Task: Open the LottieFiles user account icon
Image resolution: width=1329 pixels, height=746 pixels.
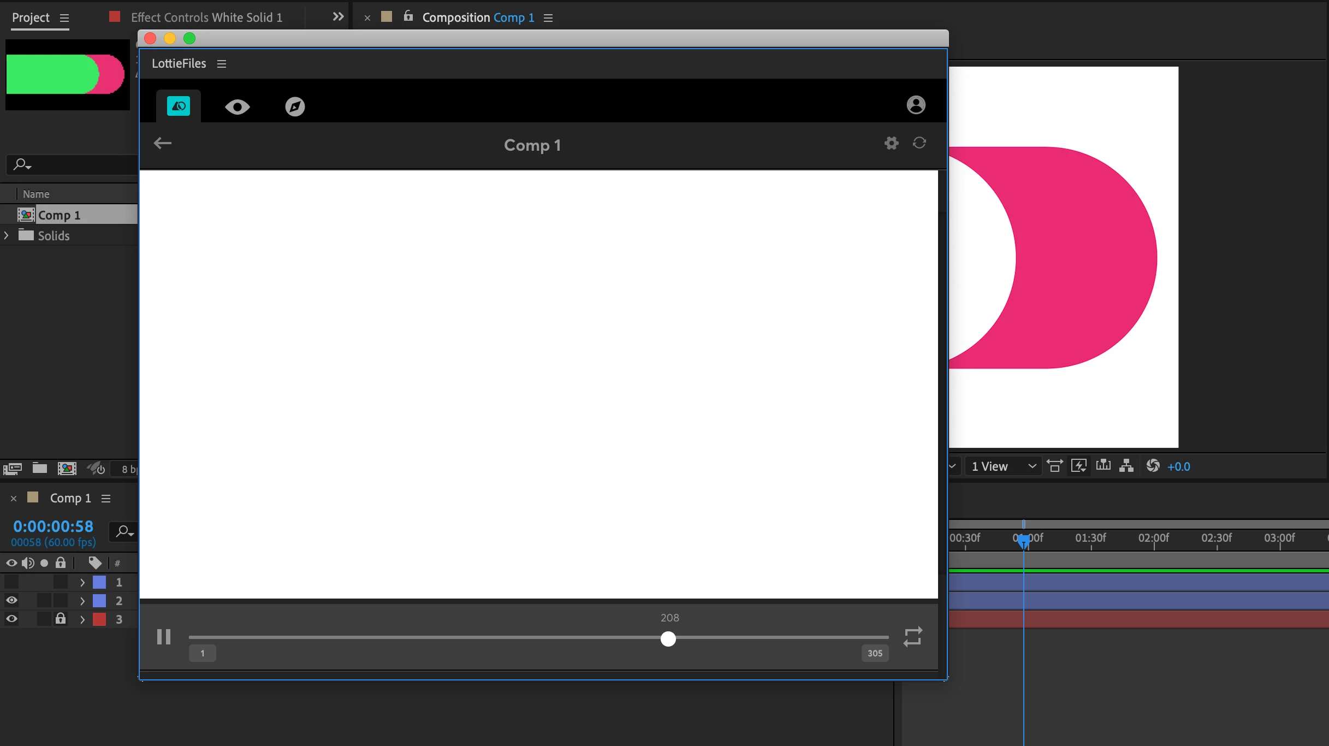Action: click(x=916, y=105)
